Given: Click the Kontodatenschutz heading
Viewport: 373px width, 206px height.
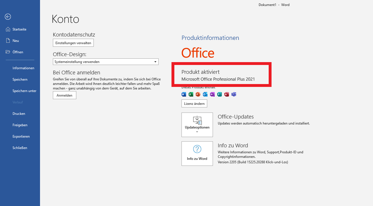Looking at the screenshot, I should tap(74, 34).
